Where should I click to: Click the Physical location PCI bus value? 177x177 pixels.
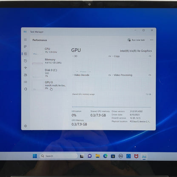(140, 122)
